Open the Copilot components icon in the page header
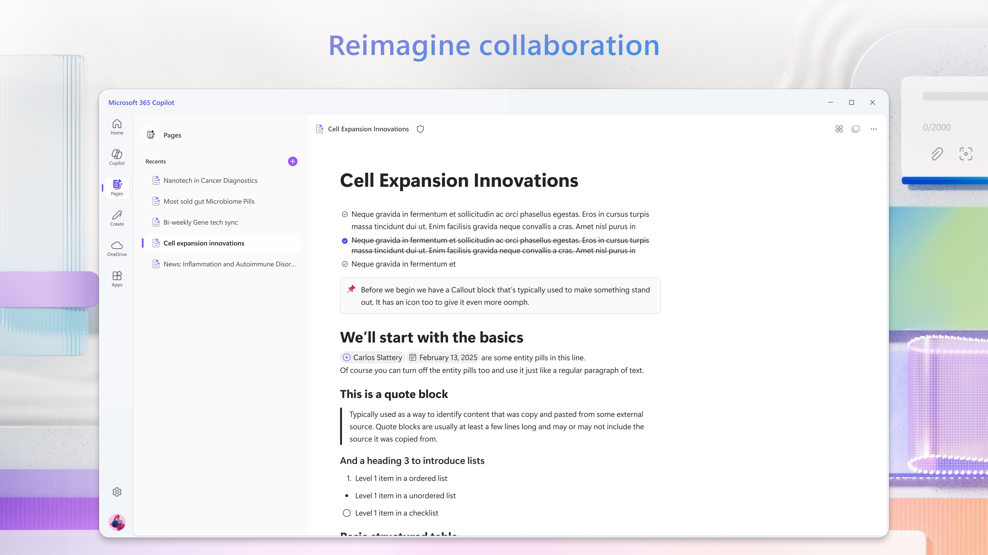988x555 pixels. coord(839,129)
